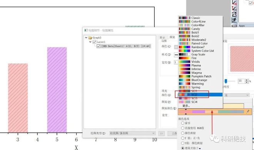Choose the Spring color list
Screen dimensions: 254x150
pyautogui.click(x=201, y=87)
